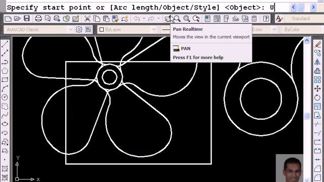Image resolution: width=324 pixels, height=182 pixels.
Task: Open Plot Preview from the standard toolbar
Action: coord(48,19)
